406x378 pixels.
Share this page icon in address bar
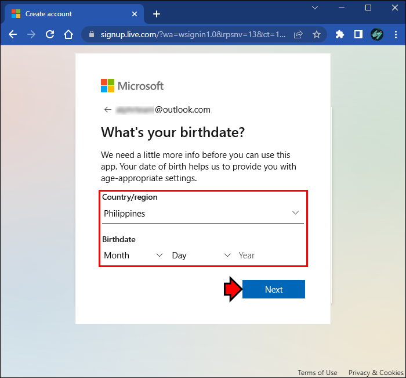click(298, 34)
